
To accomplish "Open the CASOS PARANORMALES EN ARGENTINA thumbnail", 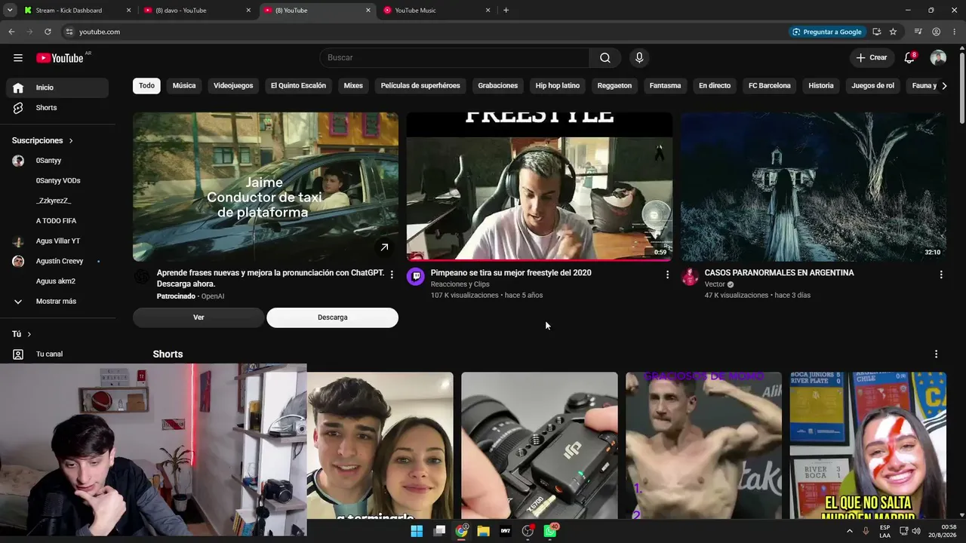I will coord(814,187).
